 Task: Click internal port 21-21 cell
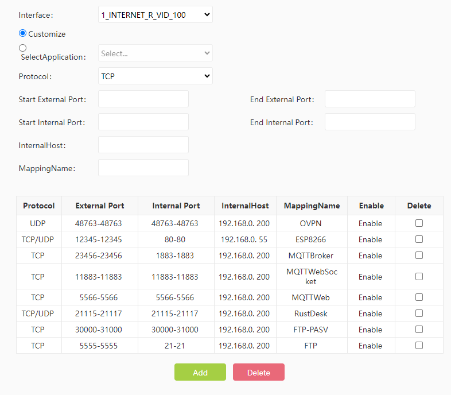(175, 346)
